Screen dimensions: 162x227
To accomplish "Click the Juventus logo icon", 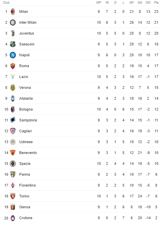I will tap(13, 33).
